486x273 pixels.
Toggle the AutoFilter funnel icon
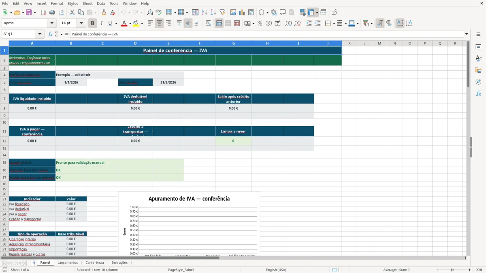pyautogui.click(x=222, y=13)
